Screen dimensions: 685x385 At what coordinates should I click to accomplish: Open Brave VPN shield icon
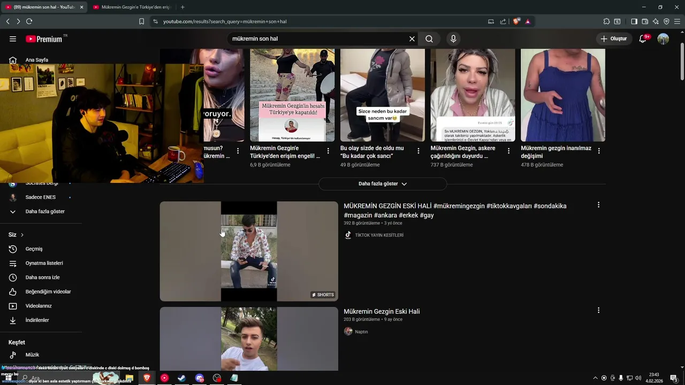coord(666,21)
